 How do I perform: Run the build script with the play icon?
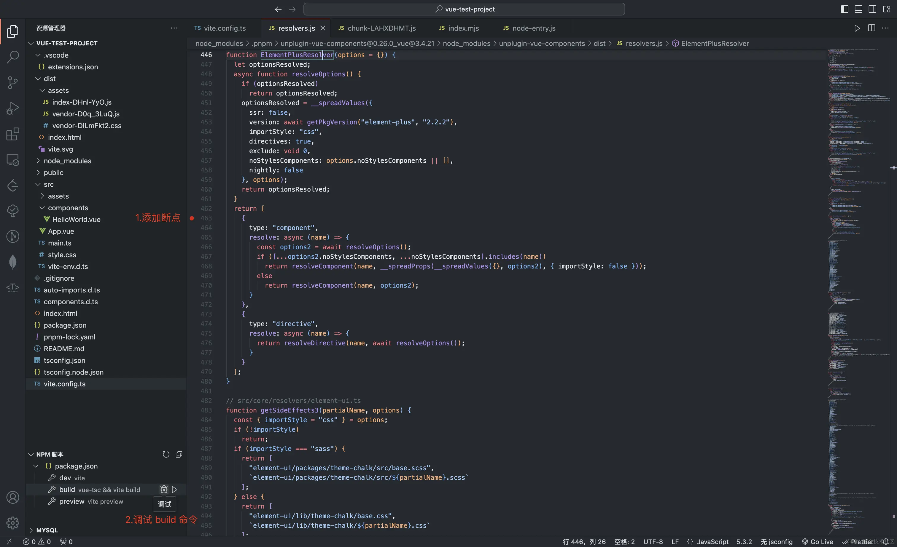[175, 490]
